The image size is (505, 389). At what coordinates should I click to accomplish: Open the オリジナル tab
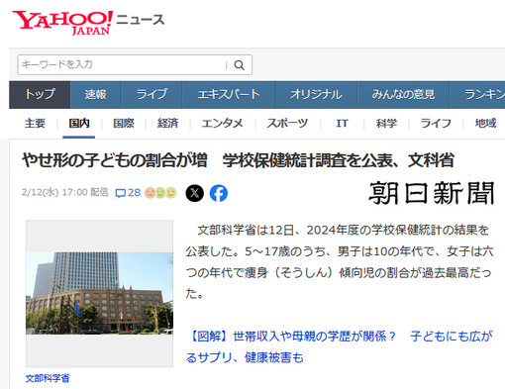[316, 95]
